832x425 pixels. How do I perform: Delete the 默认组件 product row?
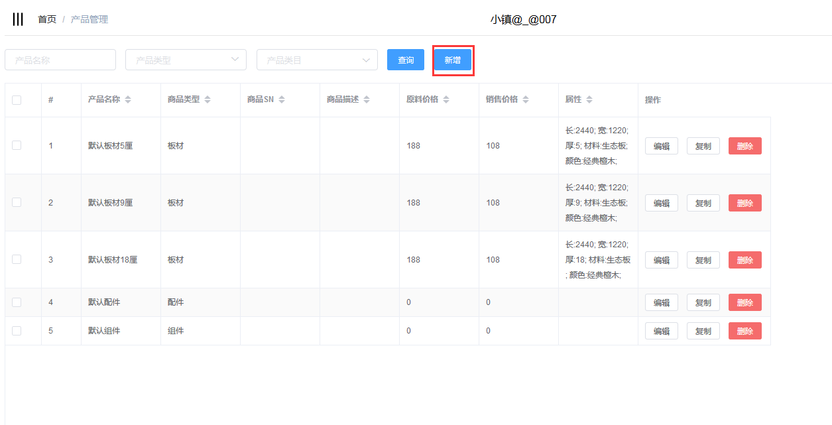[x=744, y=331]
